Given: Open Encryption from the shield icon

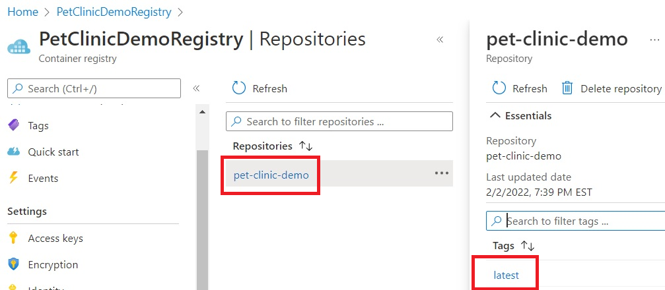Looking at the screenshot, I should 14,264.
